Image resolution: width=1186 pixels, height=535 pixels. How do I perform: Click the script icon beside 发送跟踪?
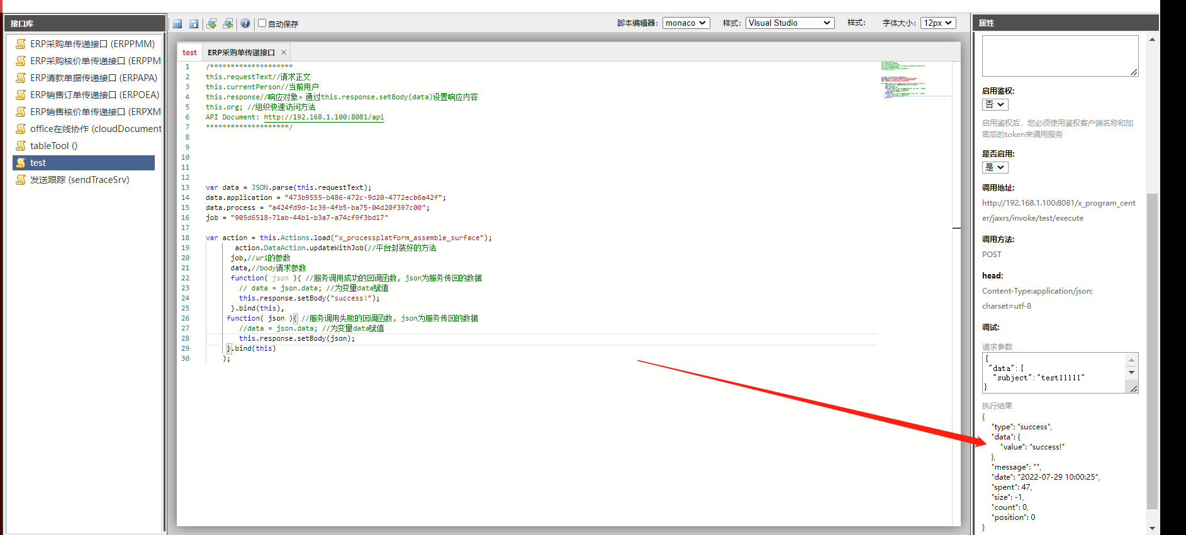click(x=21, y=180)
